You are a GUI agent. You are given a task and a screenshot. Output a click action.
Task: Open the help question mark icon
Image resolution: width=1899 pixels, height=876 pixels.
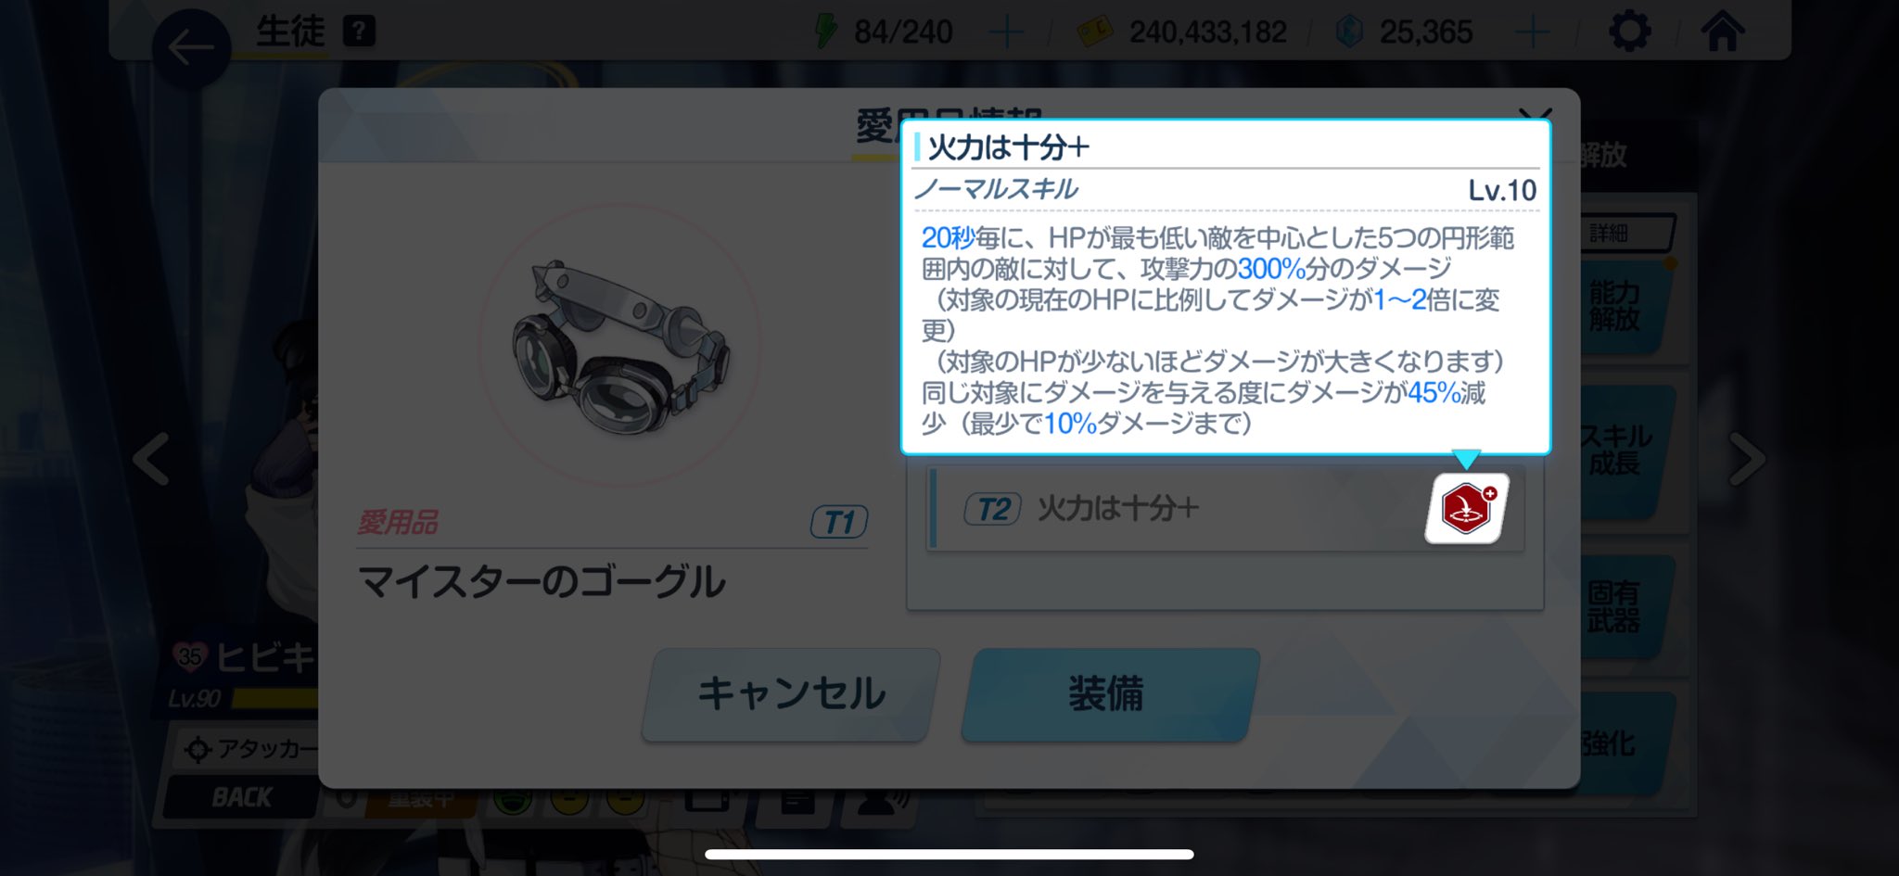(x=359, y=32)
